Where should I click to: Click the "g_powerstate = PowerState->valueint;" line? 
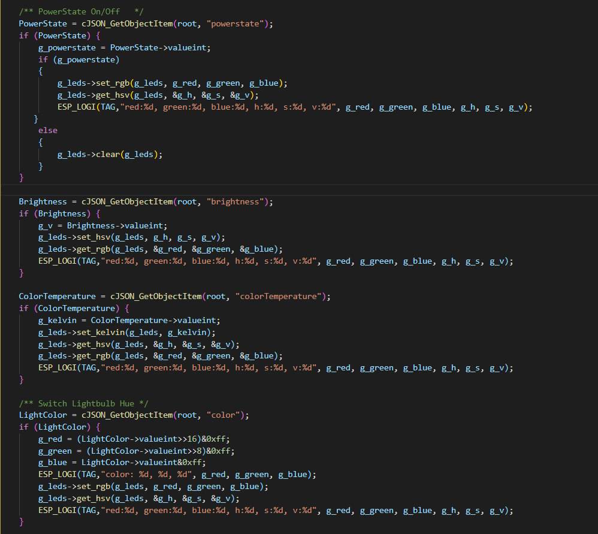[x=124, y=48]
